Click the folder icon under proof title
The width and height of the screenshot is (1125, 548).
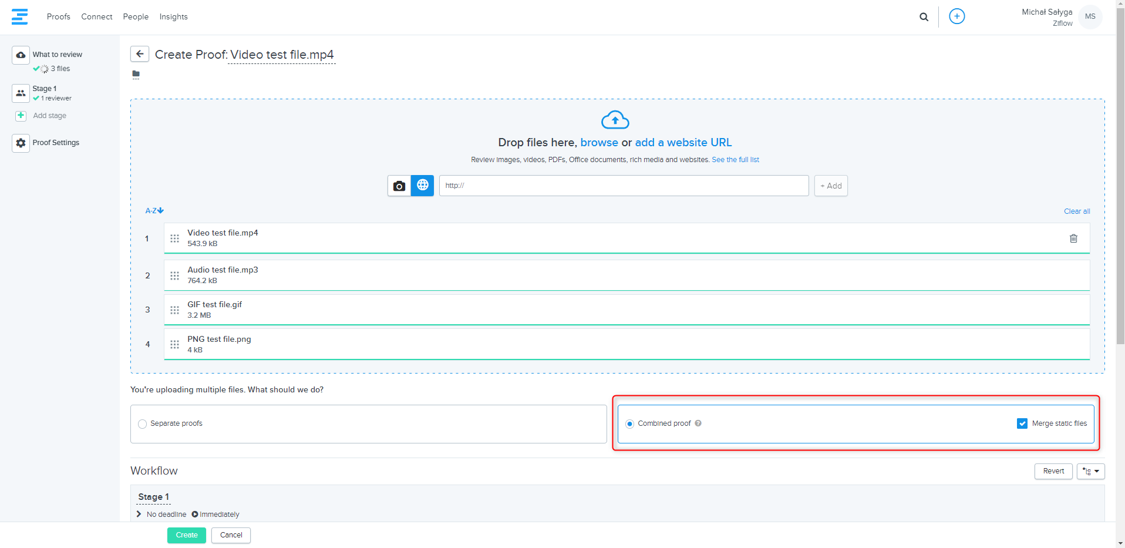(136, 74)
